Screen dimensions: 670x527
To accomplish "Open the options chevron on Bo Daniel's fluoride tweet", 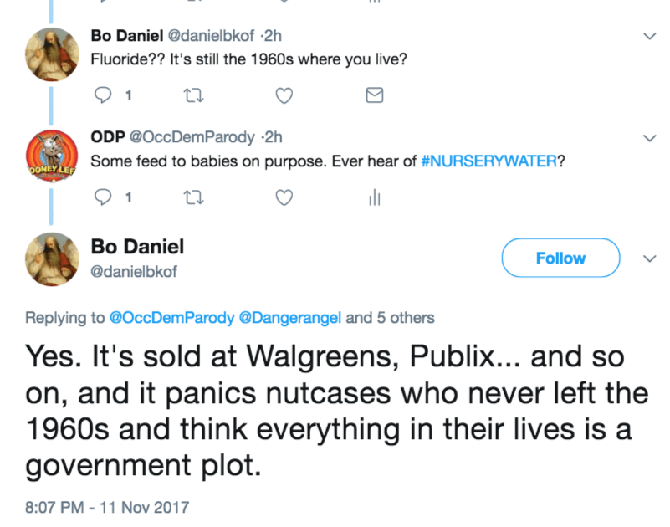I will point(648,36).
